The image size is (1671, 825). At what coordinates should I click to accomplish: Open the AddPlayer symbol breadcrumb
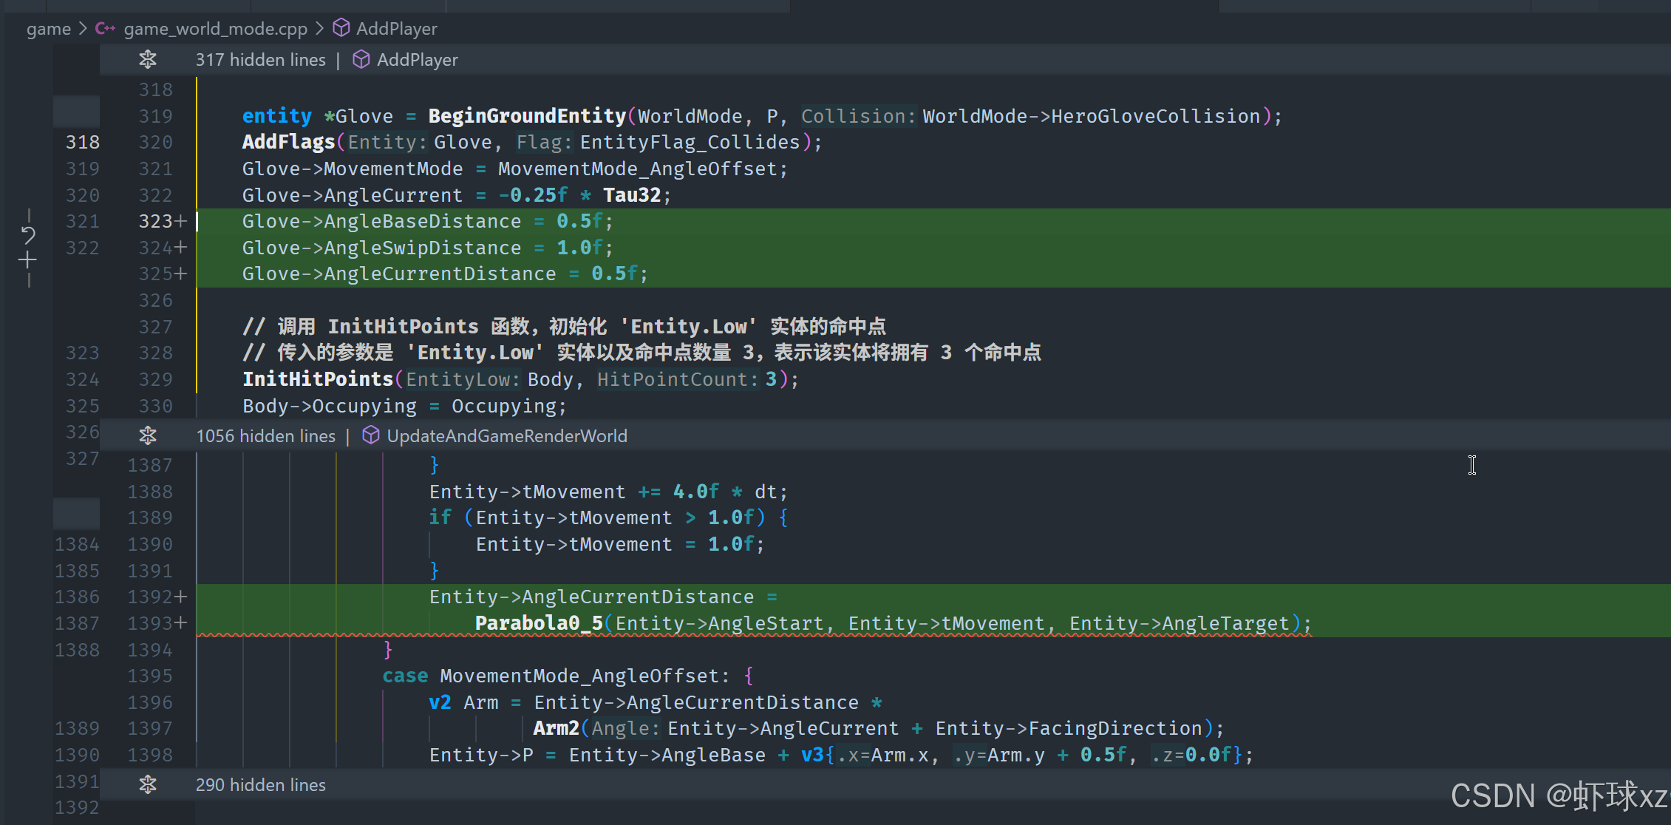[x=397, y=29]
